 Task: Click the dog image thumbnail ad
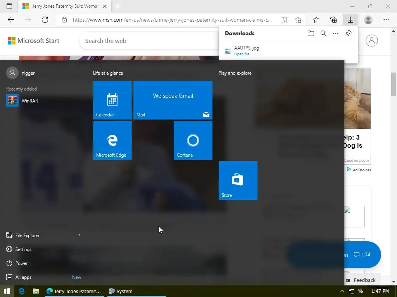[357, 99]
